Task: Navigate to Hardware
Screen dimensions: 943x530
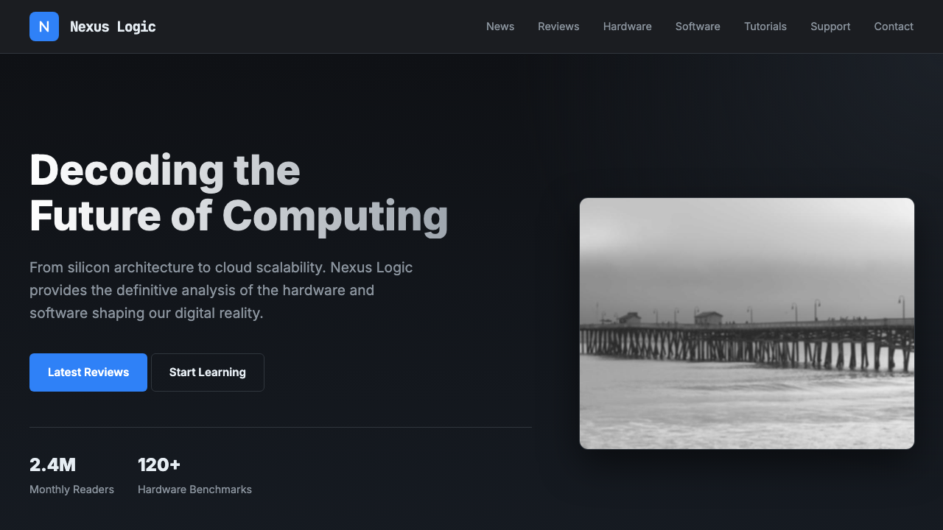Action: [628, 26]
